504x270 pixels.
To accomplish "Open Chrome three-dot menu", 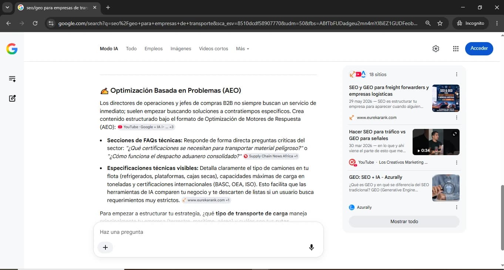I will point(497,23).
